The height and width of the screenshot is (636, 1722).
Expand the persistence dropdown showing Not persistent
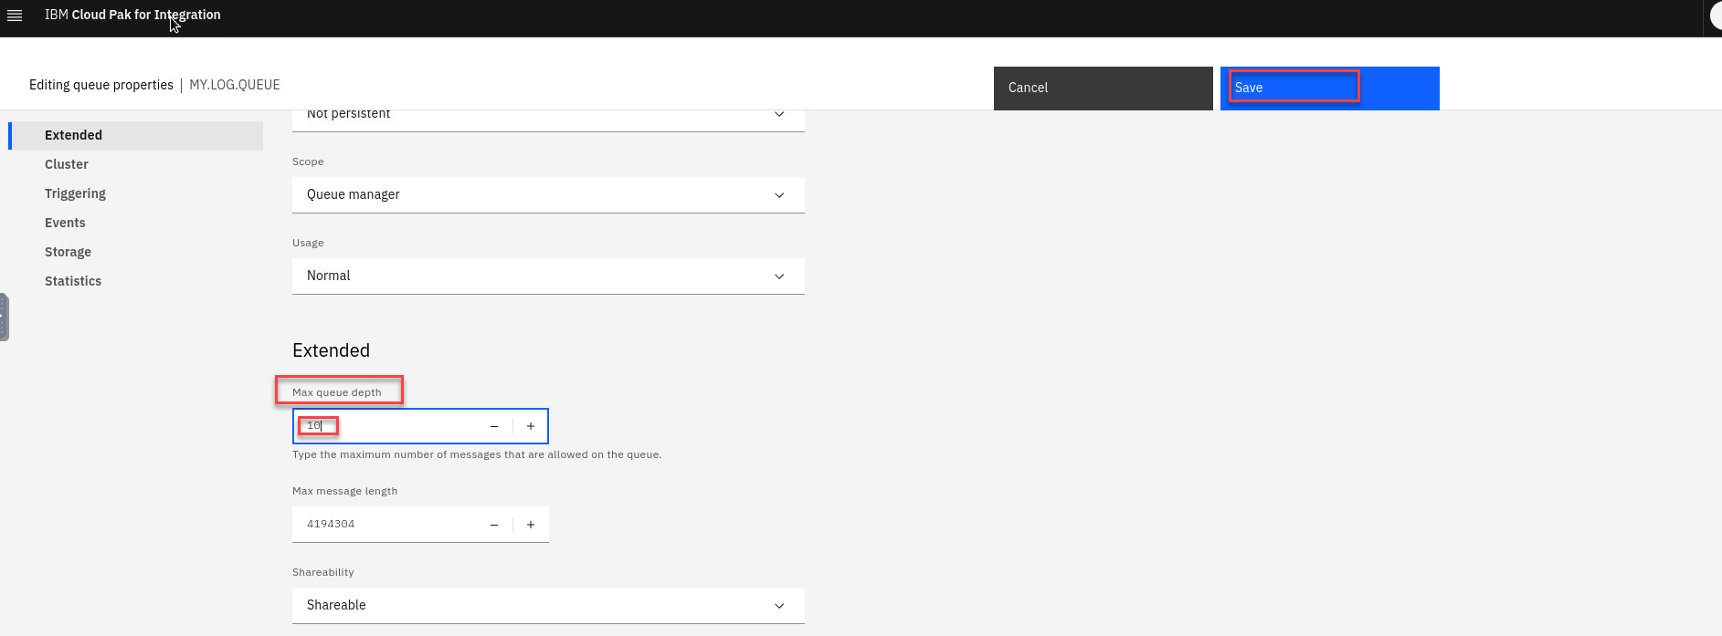[548, 116]
